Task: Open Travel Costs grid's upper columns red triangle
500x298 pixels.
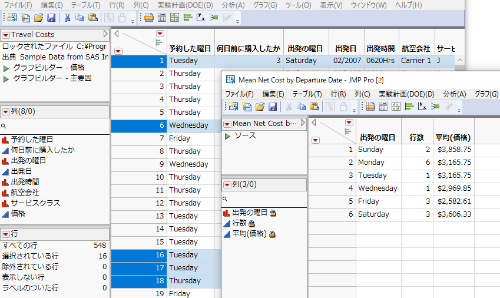Action: 160,34
